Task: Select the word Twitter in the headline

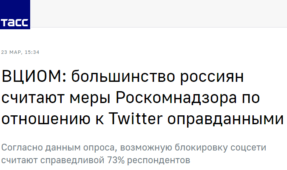Action: point(136,119)
